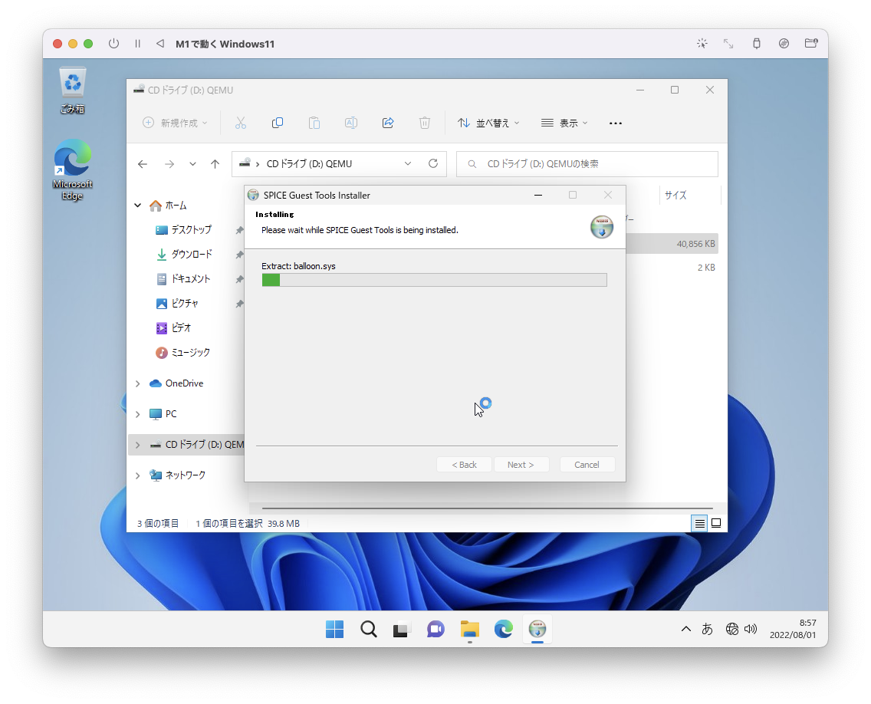871x704 pixels.
Task: Open Task View on the taskbar
Action: (402, 629)
